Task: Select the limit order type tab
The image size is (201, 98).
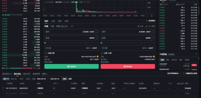Action: 46,26
